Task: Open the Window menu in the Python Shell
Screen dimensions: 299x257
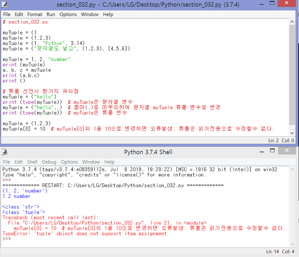Action: [x=91, y=162]
